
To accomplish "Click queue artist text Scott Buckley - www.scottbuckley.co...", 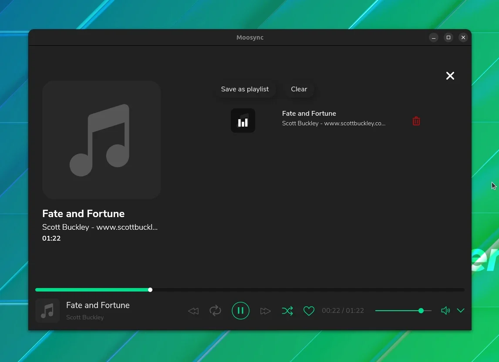I will click(334, 124).
